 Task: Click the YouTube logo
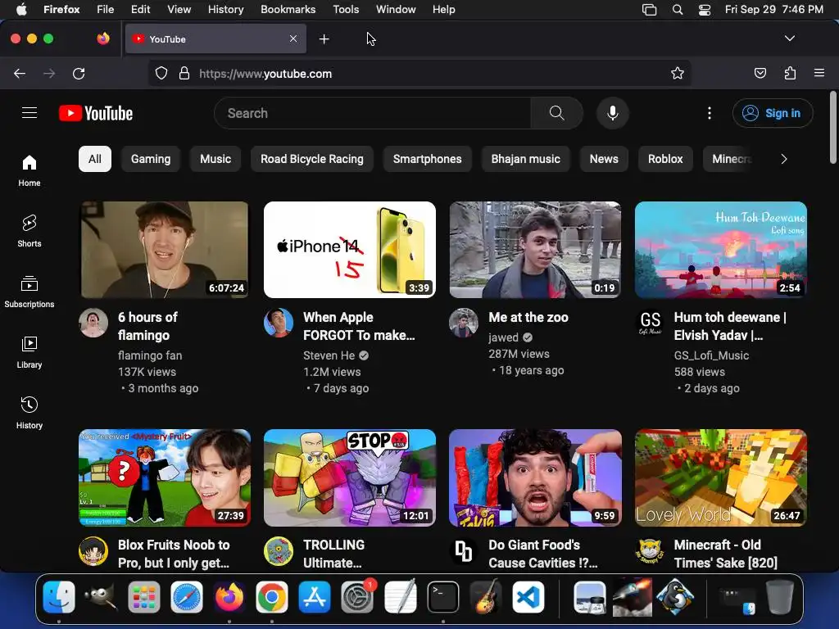[96, 113]
